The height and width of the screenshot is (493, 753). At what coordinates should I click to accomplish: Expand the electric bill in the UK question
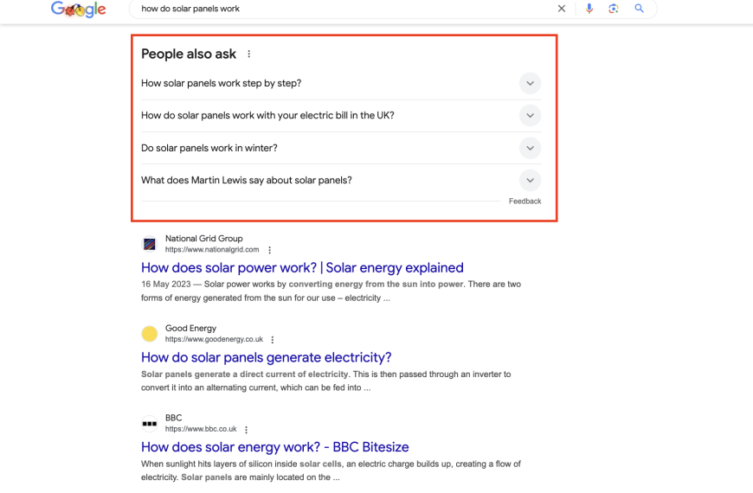point(341,116)
